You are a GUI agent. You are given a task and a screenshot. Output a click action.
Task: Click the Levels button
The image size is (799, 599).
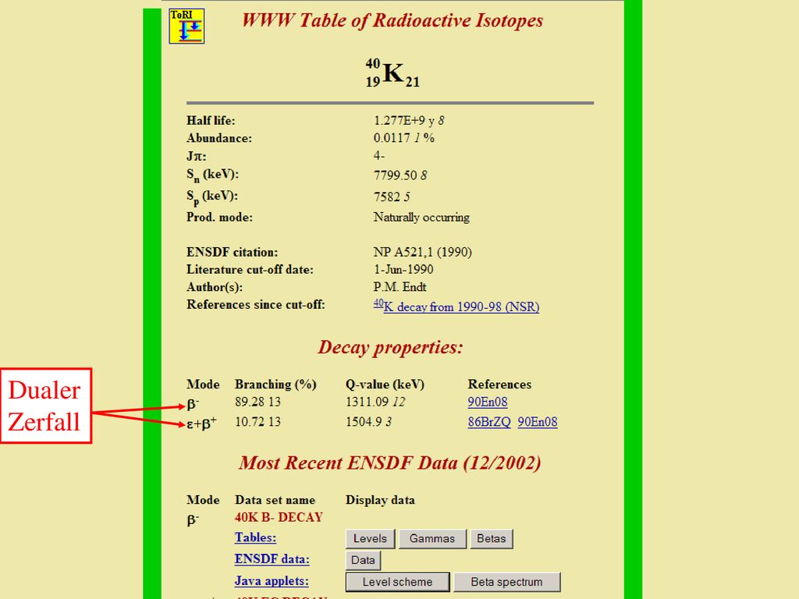[x=370, y=538]
